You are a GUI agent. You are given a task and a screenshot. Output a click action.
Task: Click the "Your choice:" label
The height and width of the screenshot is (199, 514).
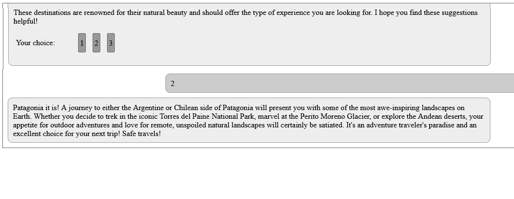click(x=35, y=43)
